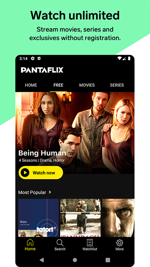The image size is (150, 267).
Task: Select the FREE tab
Action: [58, 85]
